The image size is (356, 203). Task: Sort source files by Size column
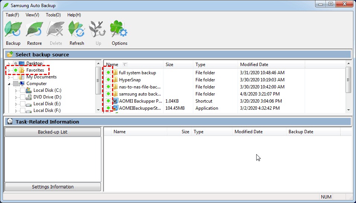point(178,65)
